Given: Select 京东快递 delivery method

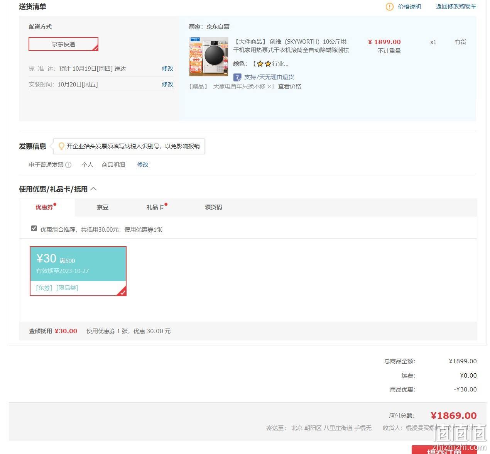Looking at the screenshot, I should [x=64, y=44].
